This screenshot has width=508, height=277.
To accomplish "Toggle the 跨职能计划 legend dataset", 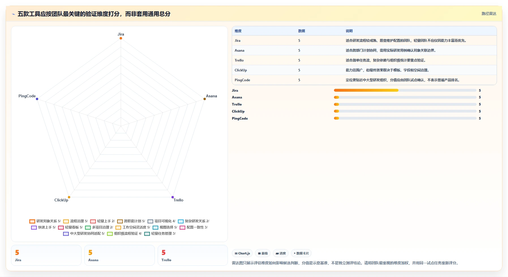I will pos(131,221).
